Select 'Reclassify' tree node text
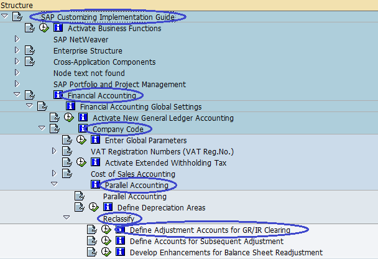Screen dimensions: 378x259 (x=119, y=219)
